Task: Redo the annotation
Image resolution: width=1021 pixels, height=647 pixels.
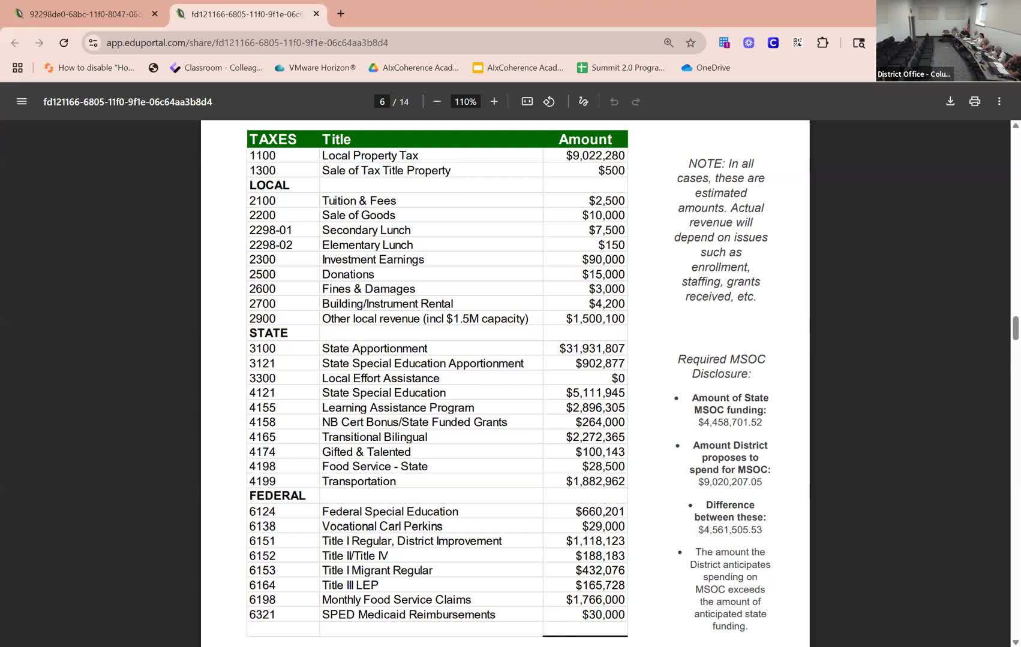Action: [x=636, y=102]
